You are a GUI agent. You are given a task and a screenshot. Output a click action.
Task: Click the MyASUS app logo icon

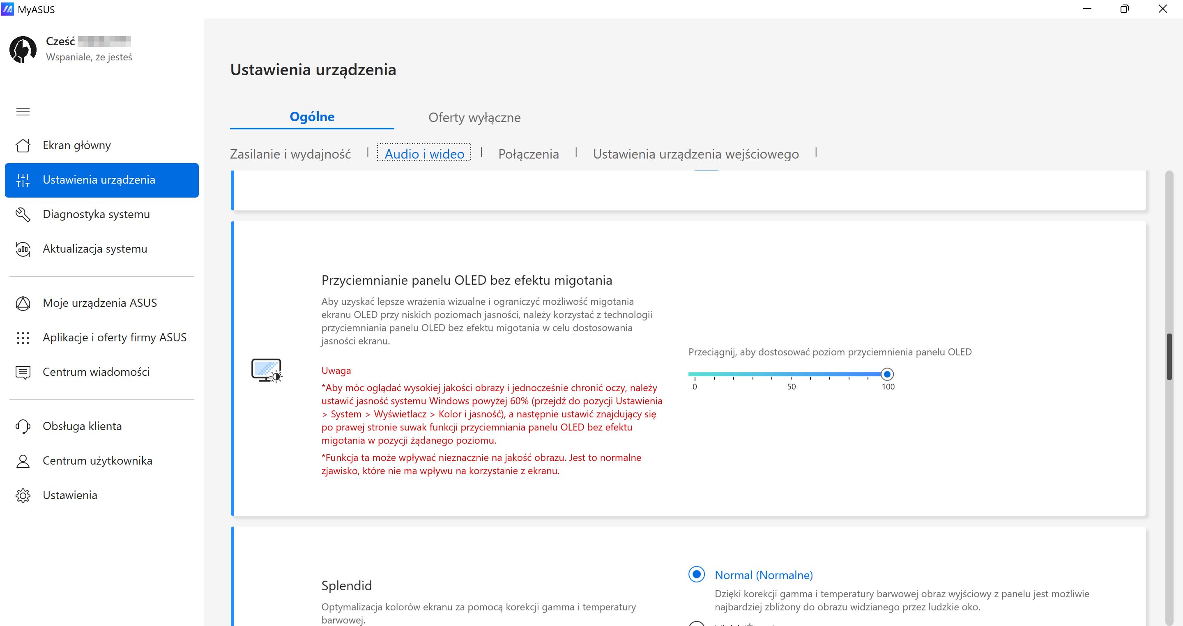click(x=8, y=9)
